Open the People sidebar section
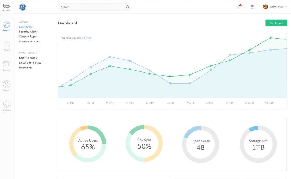 (7, 46)
